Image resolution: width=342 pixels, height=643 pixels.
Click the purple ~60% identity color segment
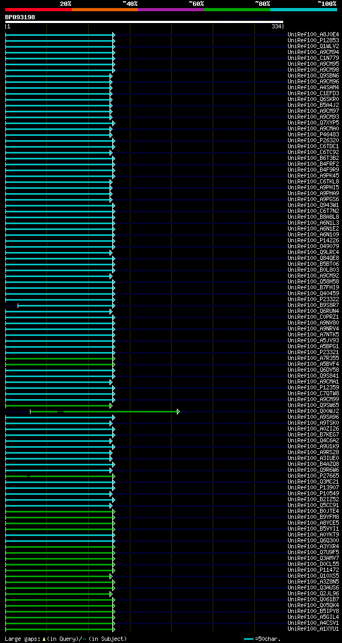pos(171,10)
